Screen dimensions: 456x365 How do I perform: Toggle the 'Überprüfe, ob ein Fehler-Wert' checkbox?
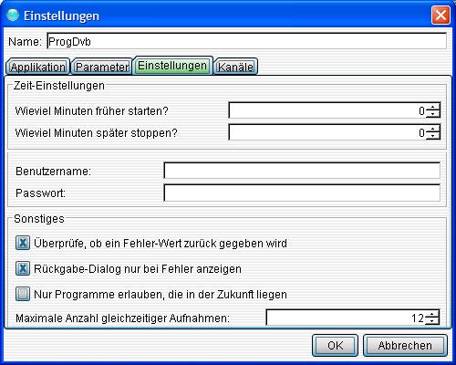click(x=23, y=243)
